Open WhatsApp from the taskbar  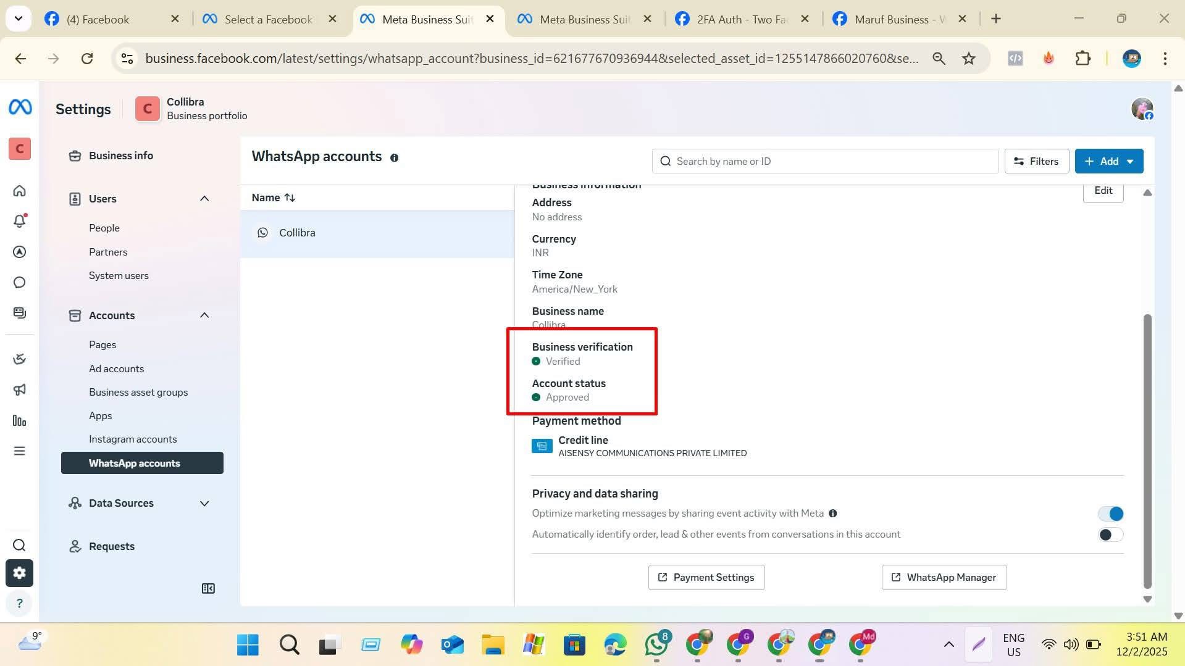(656, 645)
